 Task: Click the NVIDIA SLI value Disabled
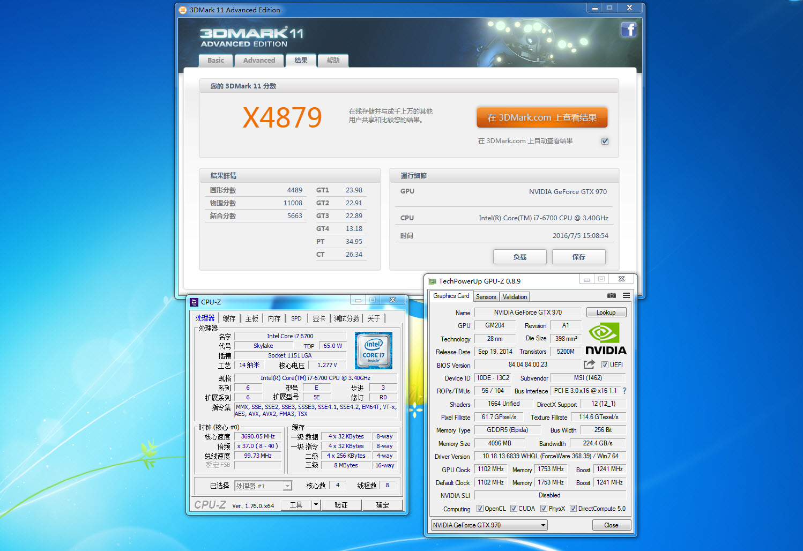tap(549, 495)
